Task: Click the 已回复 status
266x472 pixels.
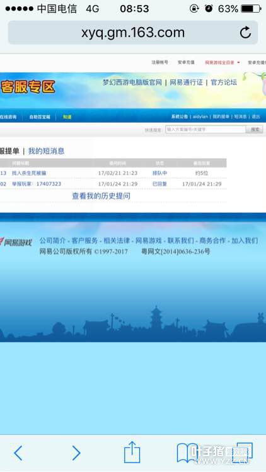Action: 159,184
